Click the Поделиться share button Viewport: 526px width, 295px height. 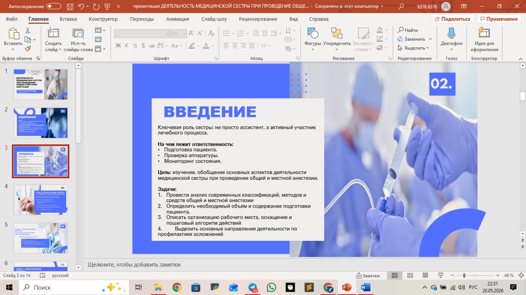tap(453, 19)
